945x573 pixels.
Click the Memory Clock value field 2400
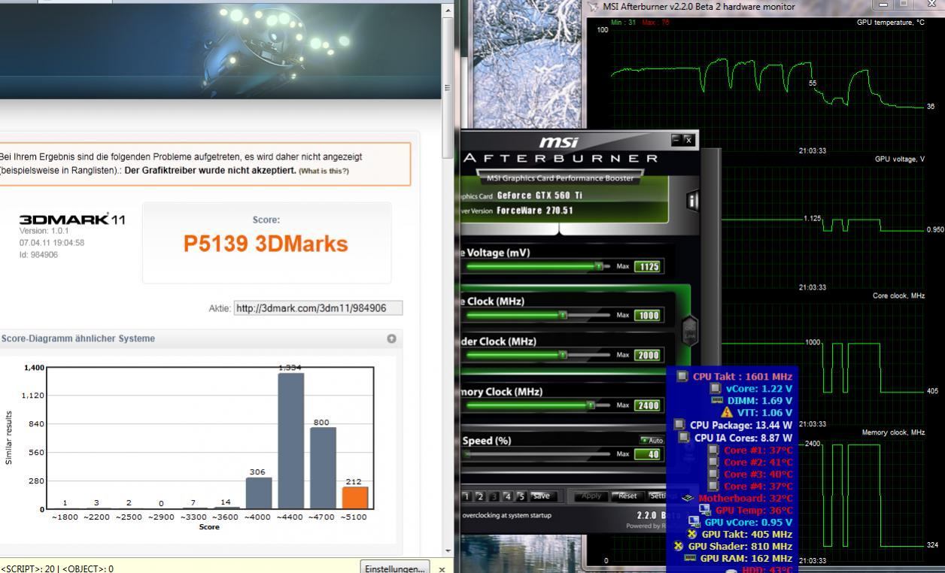click(x=648, y=406)
